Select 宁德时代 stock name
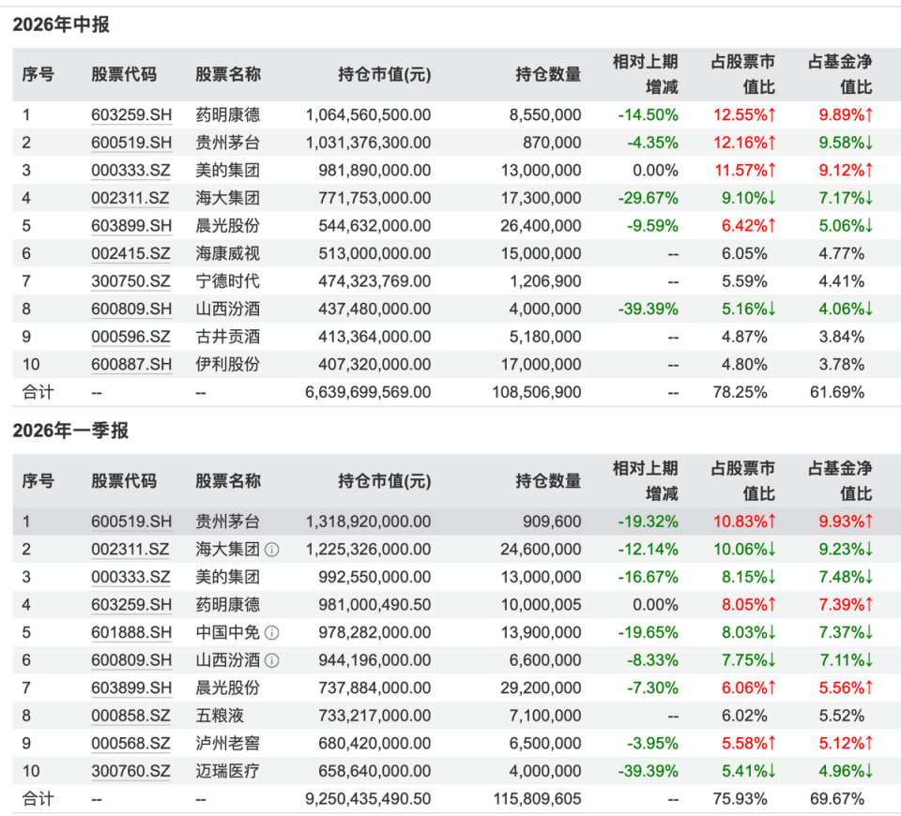Image resolution: width=901 pixels, height=816 pixels. tap(227, 281)
